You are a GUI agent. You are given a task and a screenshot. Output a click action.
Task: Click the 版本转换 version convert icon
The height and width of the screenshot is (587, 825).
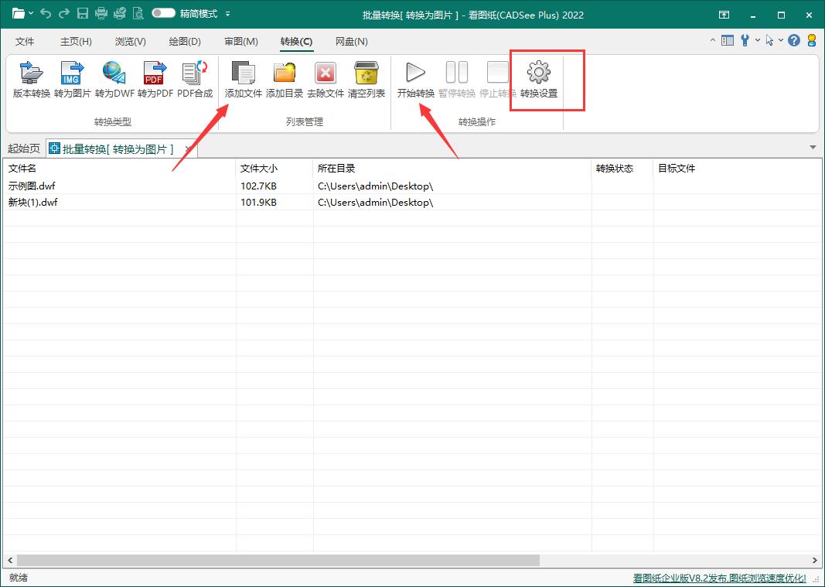32,80
